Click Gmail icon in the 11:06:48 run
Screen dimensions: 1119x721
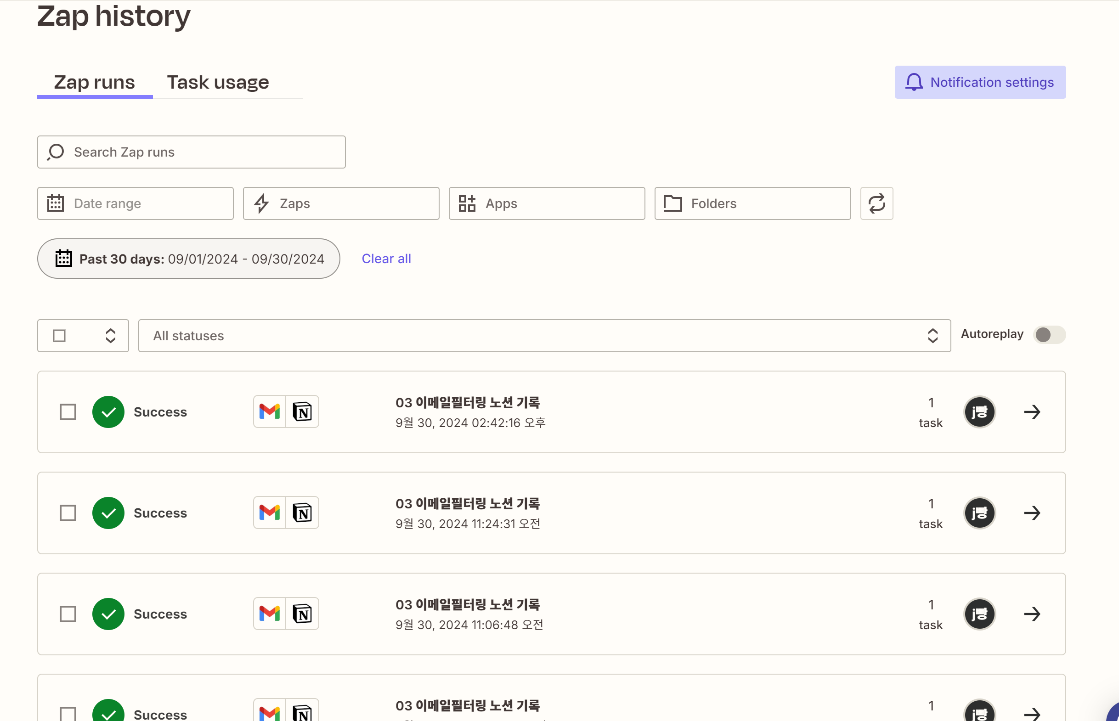[270, 614]
